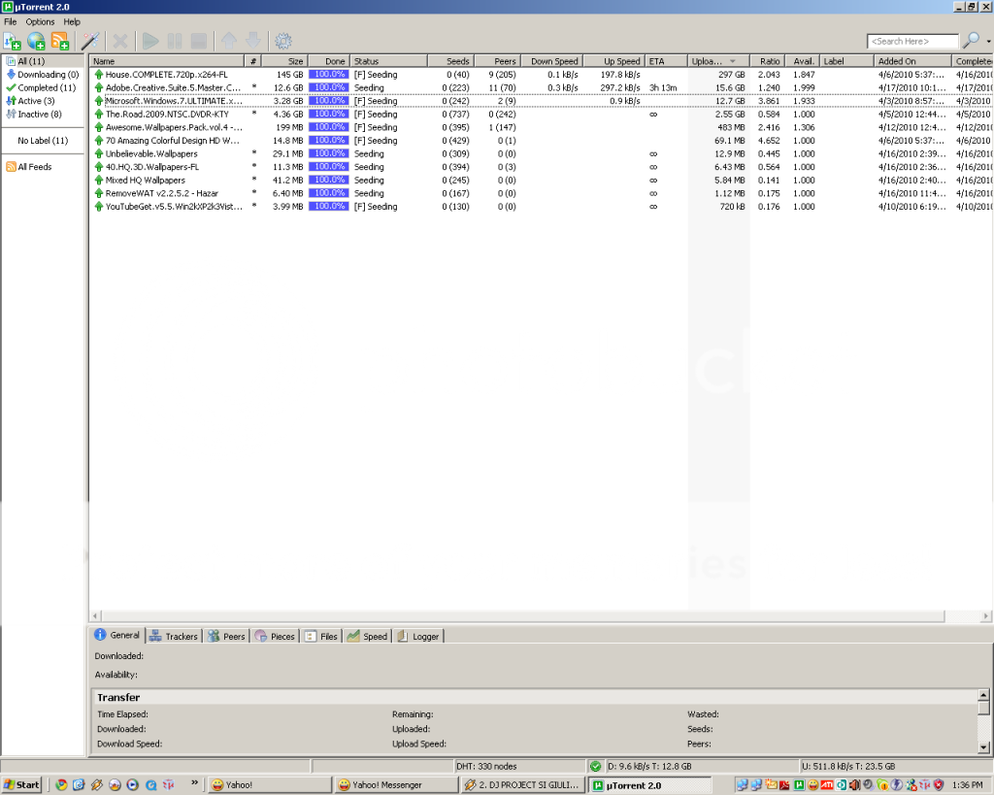Click the Add RSS Feed icon

point(61,41)
